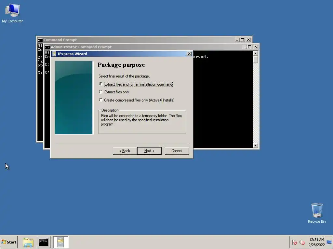The height and width of the screenshot is (249, 333).
Task: Click the Next button in IExpress Wizard
Action: click(149, 151)
